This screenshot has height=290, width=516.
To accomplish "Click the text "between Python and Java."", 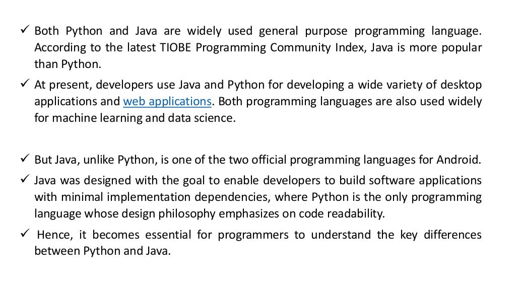I will (102, 251).
